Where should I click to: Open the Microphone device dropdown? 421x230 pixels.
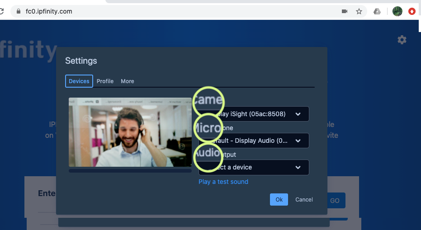[x=254, y=141]
